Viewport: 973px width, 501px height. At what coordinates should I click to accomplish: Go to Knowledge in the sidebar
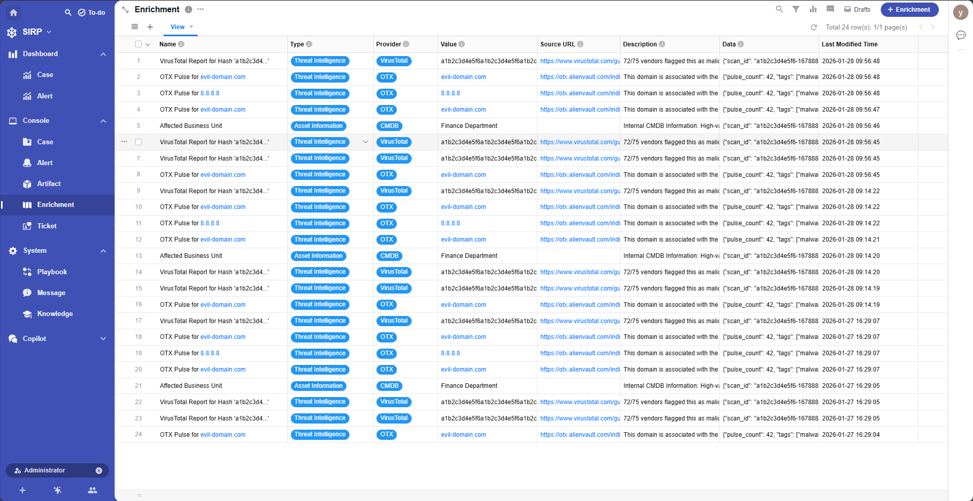point(55,314)
